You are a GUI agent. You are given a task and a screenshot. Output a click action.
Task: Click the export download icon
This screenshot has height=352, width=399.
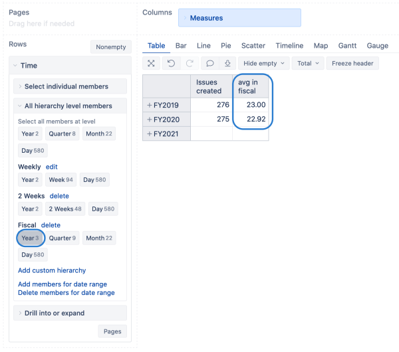227,63
